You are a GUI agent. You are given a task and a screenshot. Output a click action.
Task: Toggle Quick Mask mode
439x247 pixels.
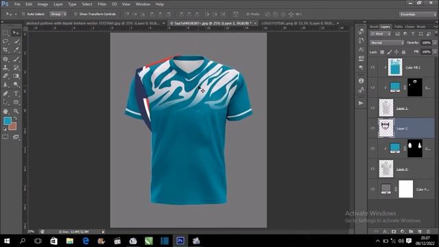5,137
